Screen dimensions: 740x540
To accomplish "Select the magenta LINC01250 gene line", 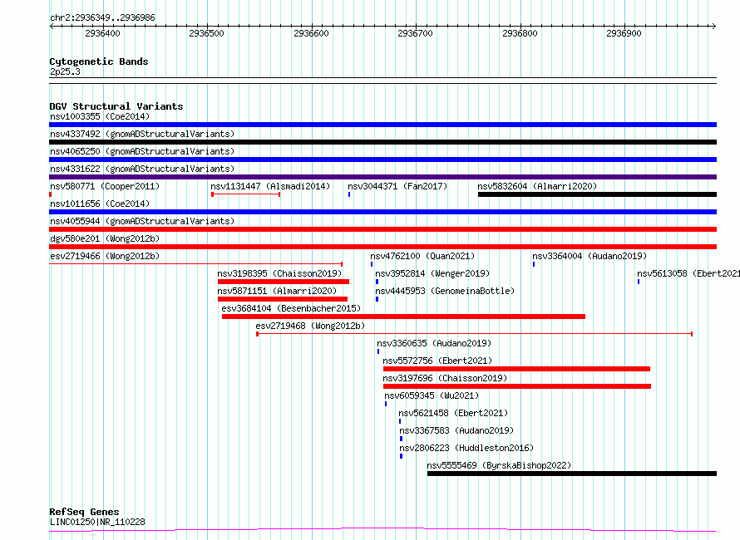I will point(382,530).
